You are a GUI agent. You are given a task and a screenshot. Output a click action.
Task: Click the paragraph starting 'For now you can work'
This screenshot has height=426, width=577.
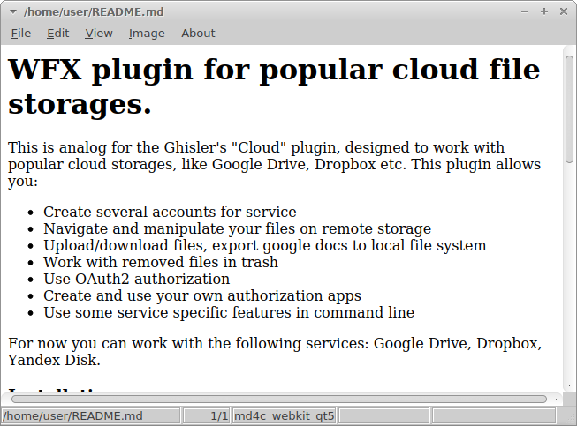tap(275, 351)
